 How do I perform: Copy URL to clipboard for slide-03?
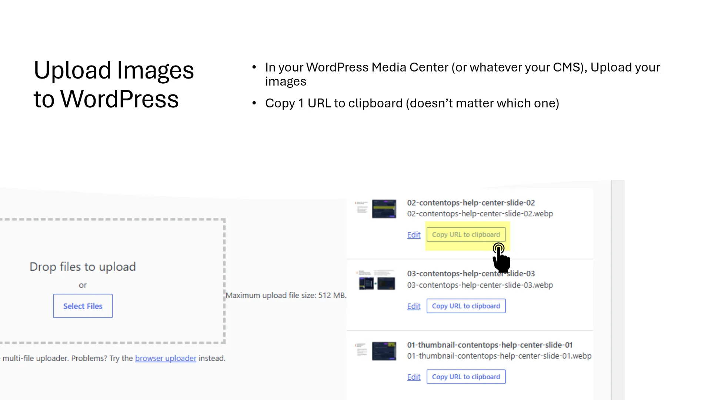tap(466, 306)
